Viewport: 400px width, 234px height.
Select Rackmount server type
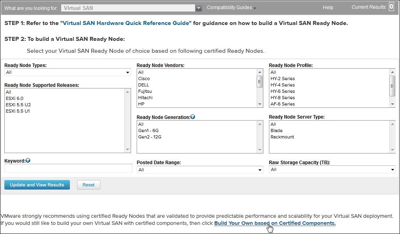click(x=282, y=137)
